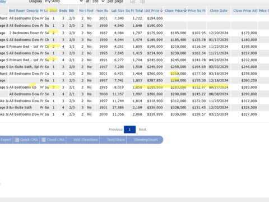Screen dimensions: 269x202
Task: Click the Quick CMA calculator icon
Action: [x=17, y=140]
